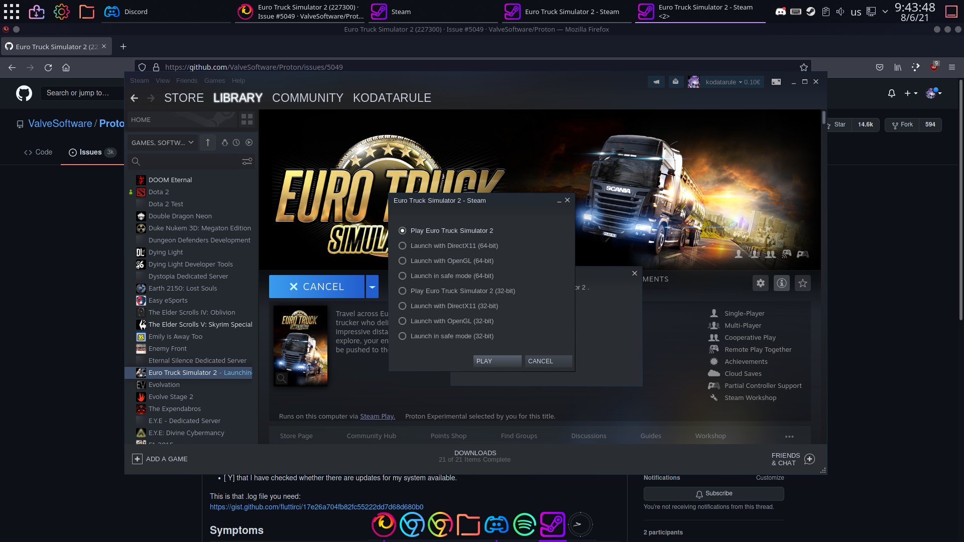The height and width of the screenshot is (542, 964).
Task: Open the application grid launcher in the top panel
Action: 12,12
